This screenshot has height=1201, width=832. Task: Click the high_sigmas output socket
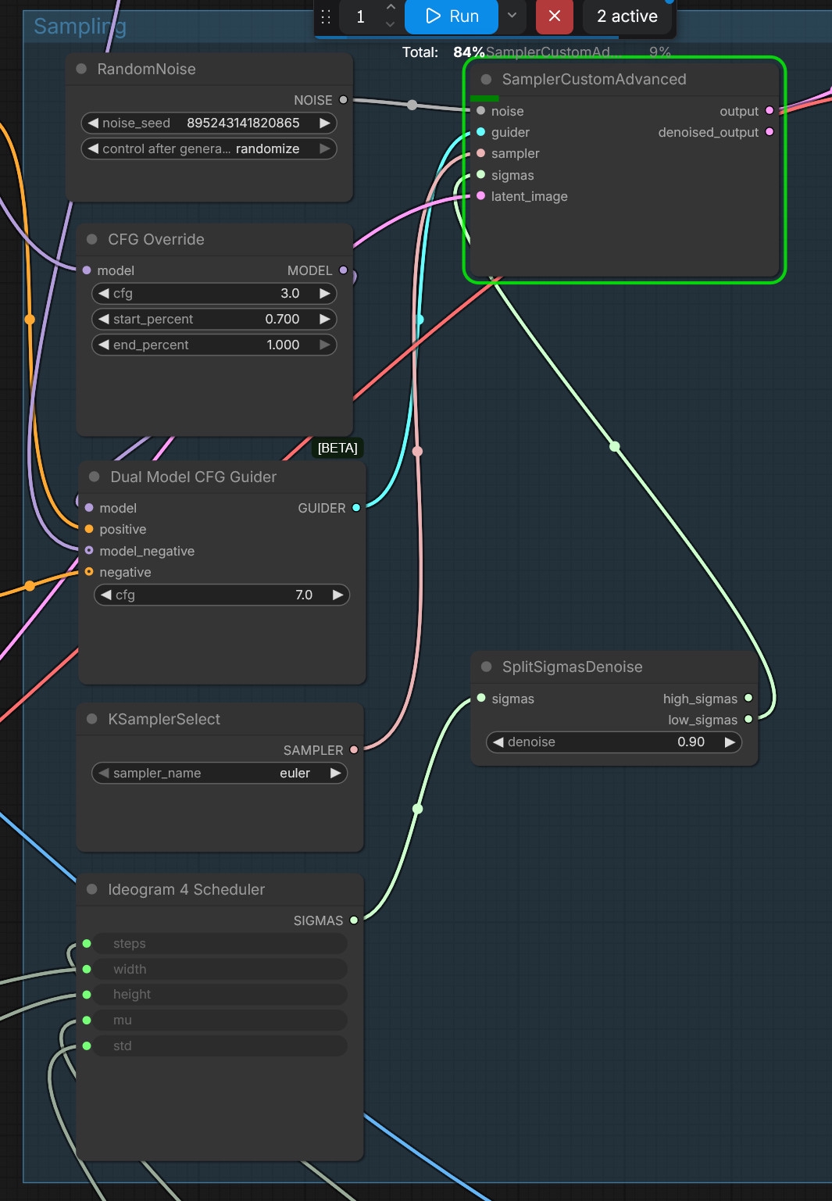748,698
